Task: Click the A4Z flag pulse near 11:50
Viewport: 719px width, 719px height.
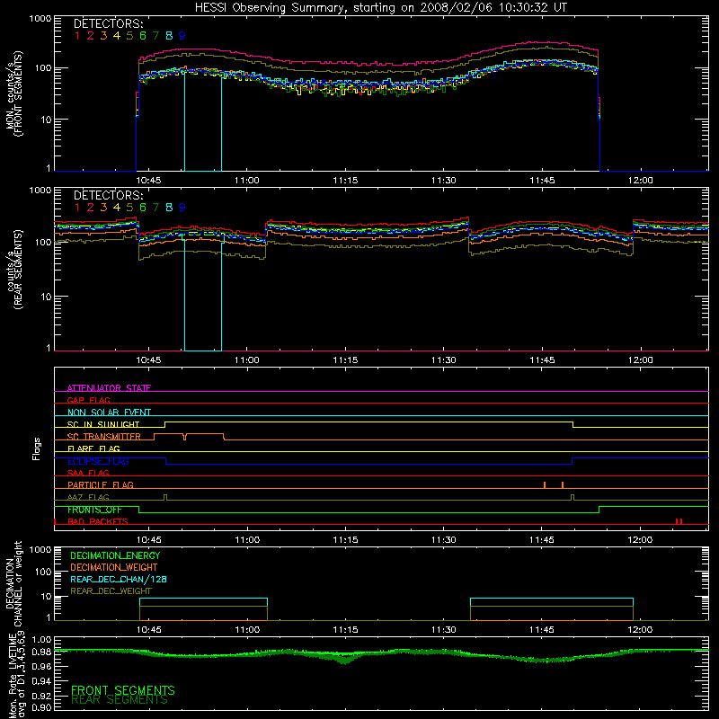Action: [x=573, y=497]
